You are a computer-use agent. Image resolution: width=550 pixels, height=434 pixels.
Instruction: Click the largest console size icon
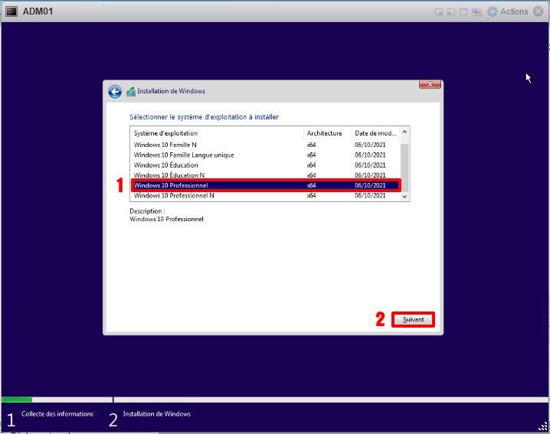click(x=463, y=12)
